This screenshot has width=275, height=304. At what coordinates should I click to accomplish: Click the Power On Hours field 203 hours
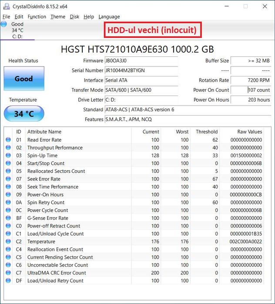(x=251, y=99)
